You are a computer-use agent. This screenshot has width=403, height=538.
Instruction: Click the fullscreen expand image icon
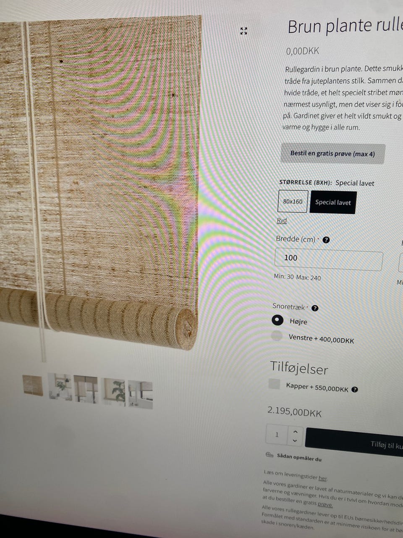(x=243, y=31)
